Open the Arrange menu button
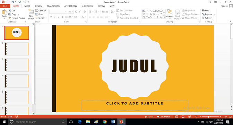 (170, 14)
